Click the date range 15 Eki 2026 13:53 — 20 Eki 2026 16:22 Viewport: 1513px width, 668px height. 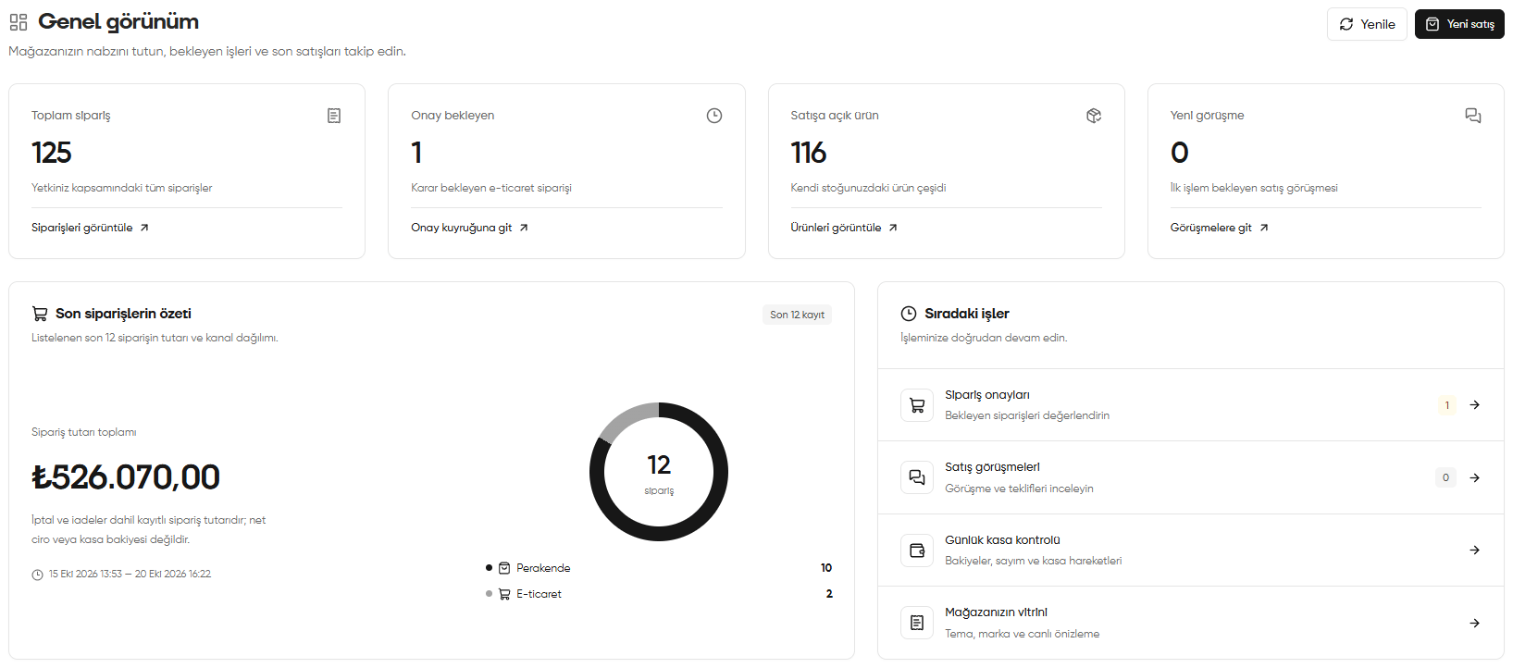(x=130, y=575)
